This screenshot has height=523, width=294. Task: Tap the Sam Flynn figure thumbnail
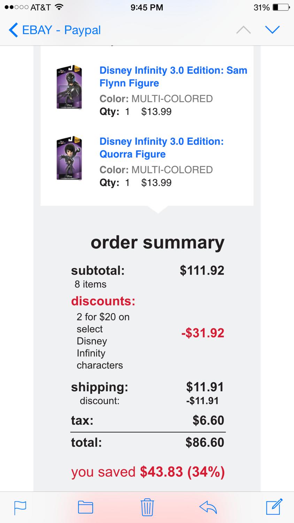(69, 87)
